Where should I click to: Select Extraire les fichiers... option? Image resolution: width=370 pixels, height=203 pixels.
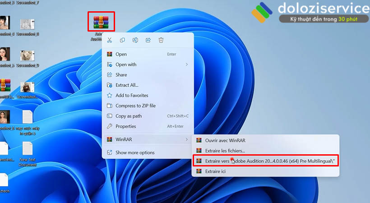point(225,151)
